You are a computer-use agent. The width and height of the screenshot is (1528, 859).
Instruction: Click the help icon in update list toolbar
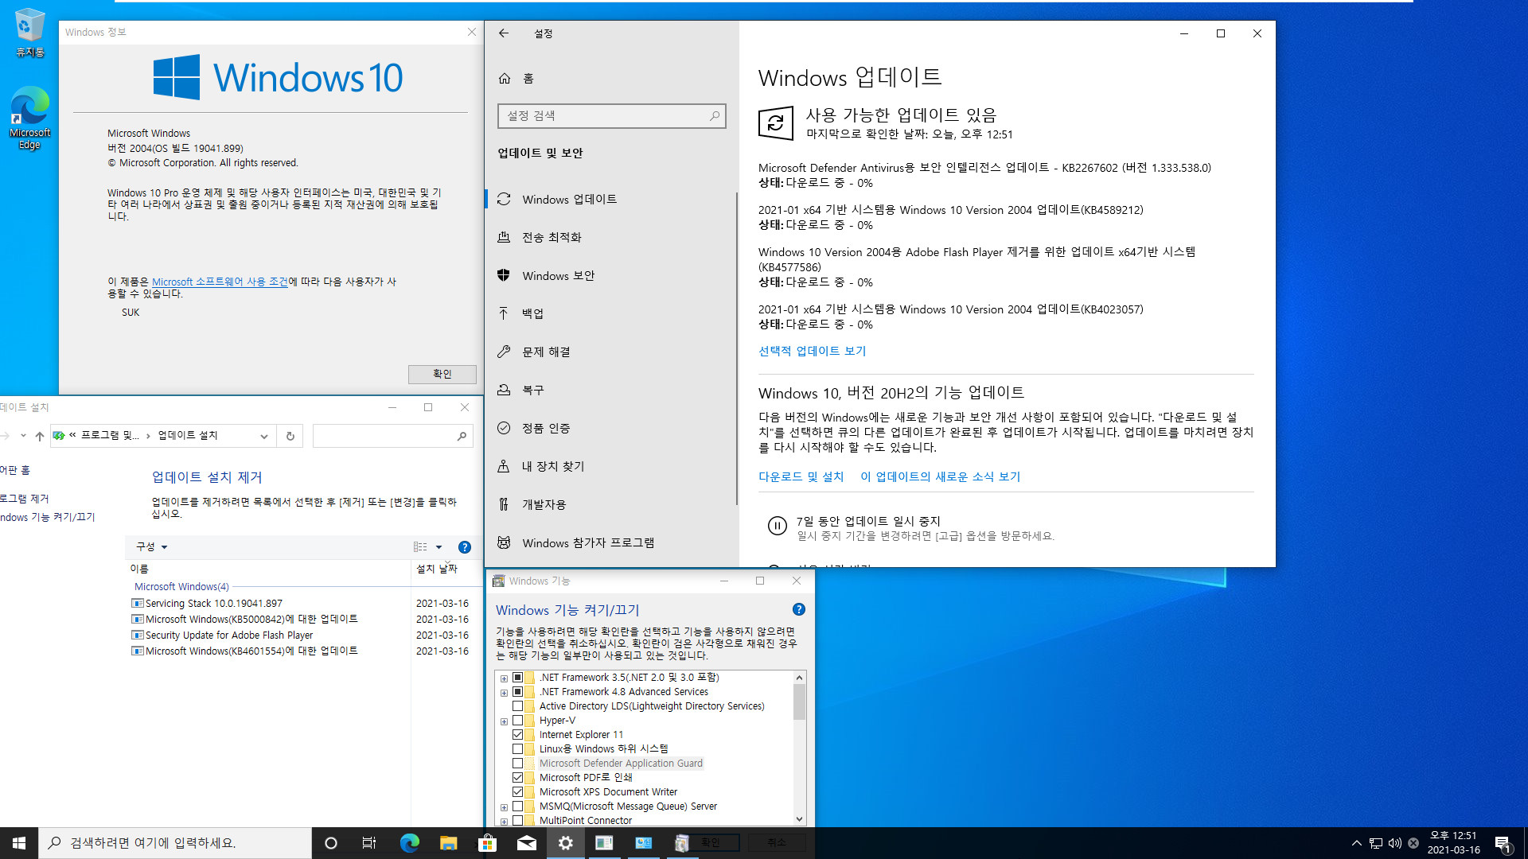pos(465,547)
